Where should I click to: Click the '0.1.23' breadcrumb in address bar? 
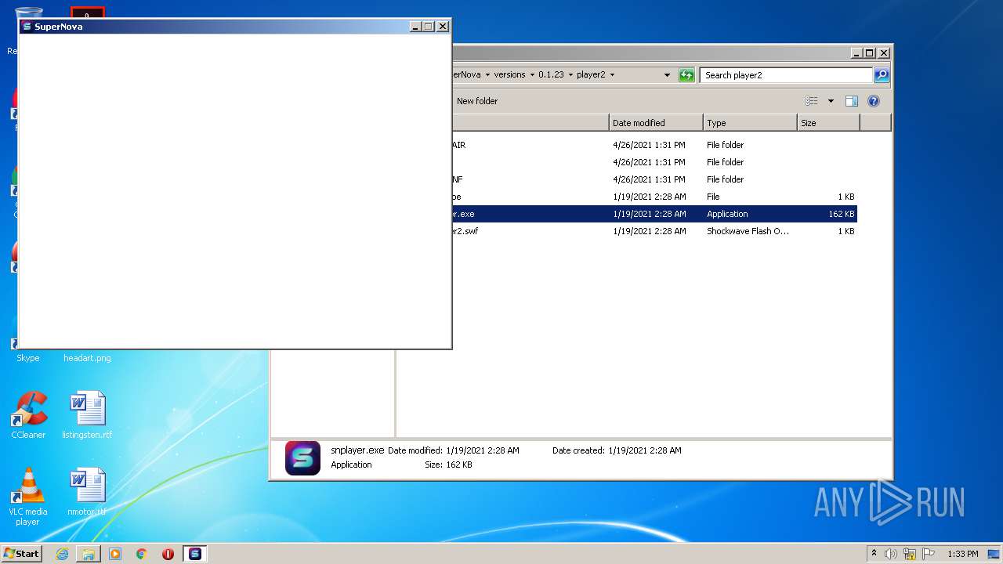(x=551, y=75)
